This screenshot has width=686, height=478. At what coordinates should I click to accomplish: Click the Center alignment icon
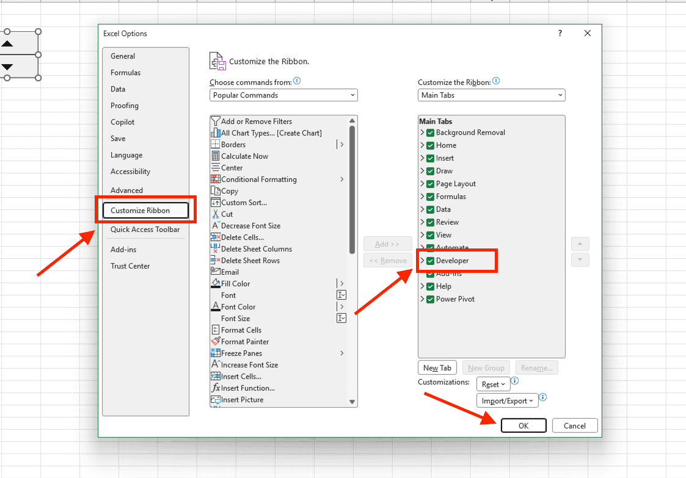click(215, 167)
